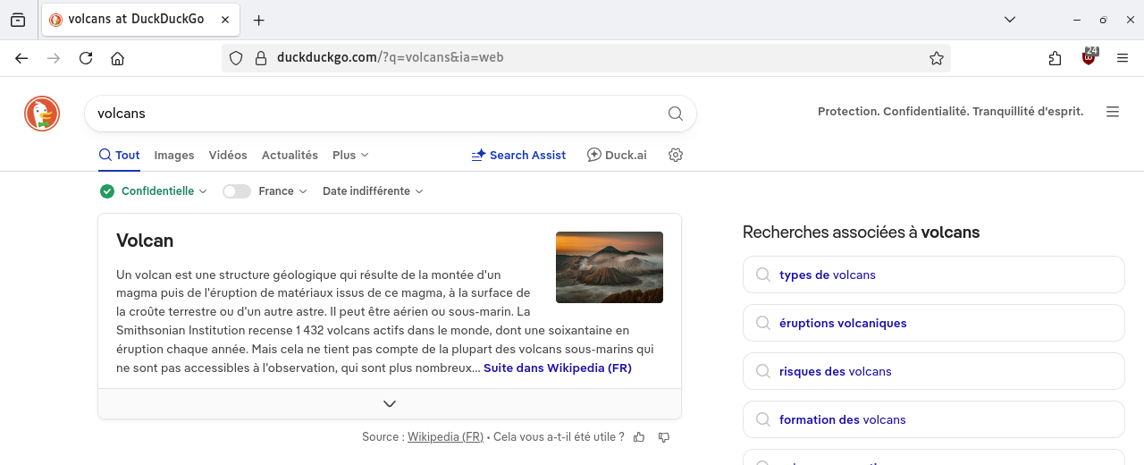This screenshot has height=465, width=1144.
Task: Switch to the Actualités tab
Action: (290, 155)
